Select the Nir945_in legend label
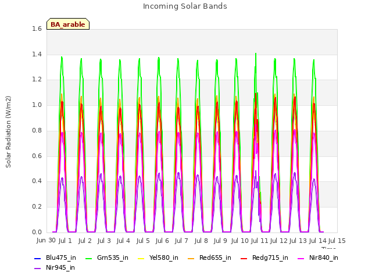The width and height of the screenshot is (372, 279). point(60,268)
